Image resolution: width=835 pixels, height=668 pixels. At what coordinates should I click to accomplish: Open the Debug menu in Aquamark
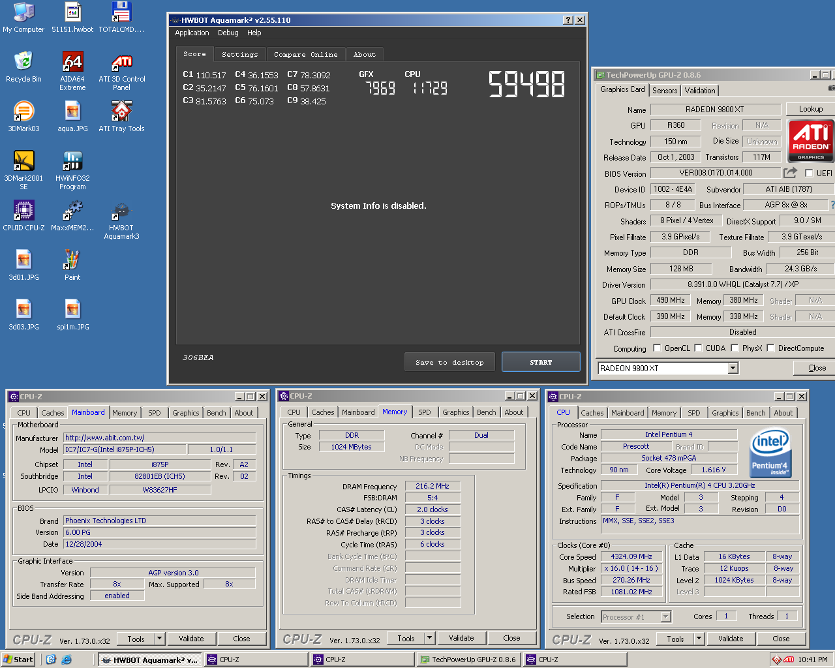[228, 33]
